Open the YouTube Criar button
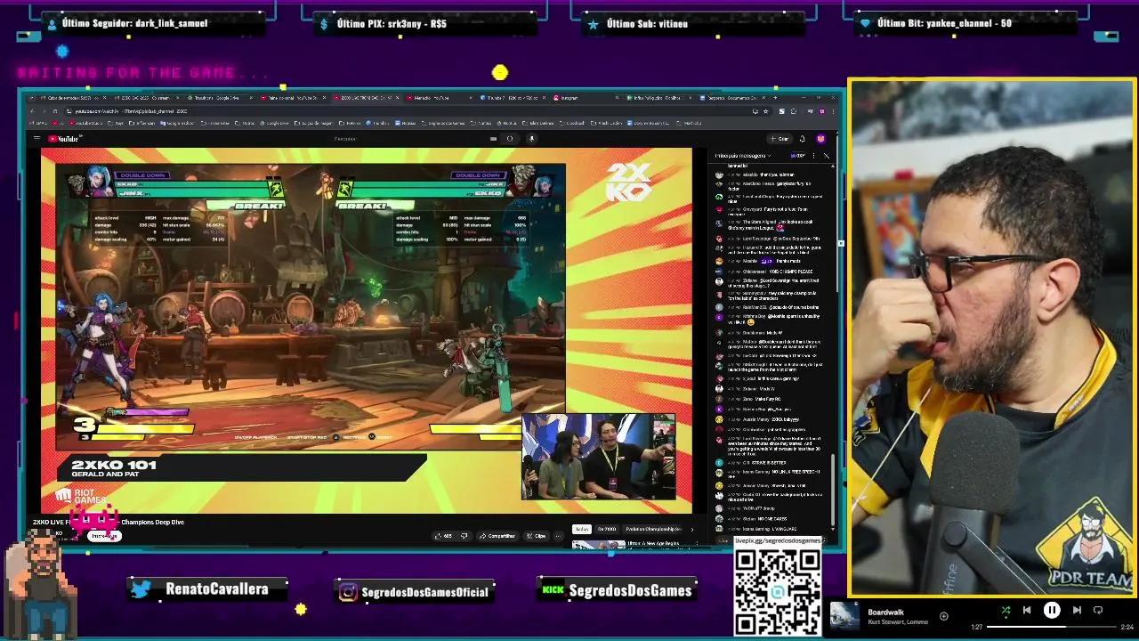Image resolution: width=1139 pixels, height=641 pixels. [780, 138]
